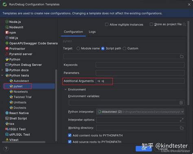Select the Module name radio button

[x=78, y=48]
